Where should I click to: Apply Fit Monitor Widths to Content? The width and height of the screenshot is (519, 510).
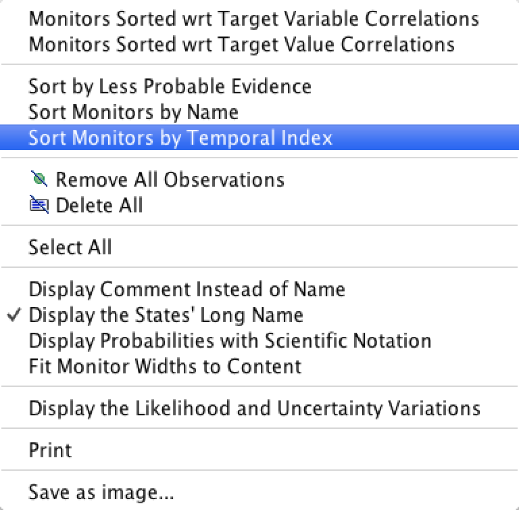[259, 366]
